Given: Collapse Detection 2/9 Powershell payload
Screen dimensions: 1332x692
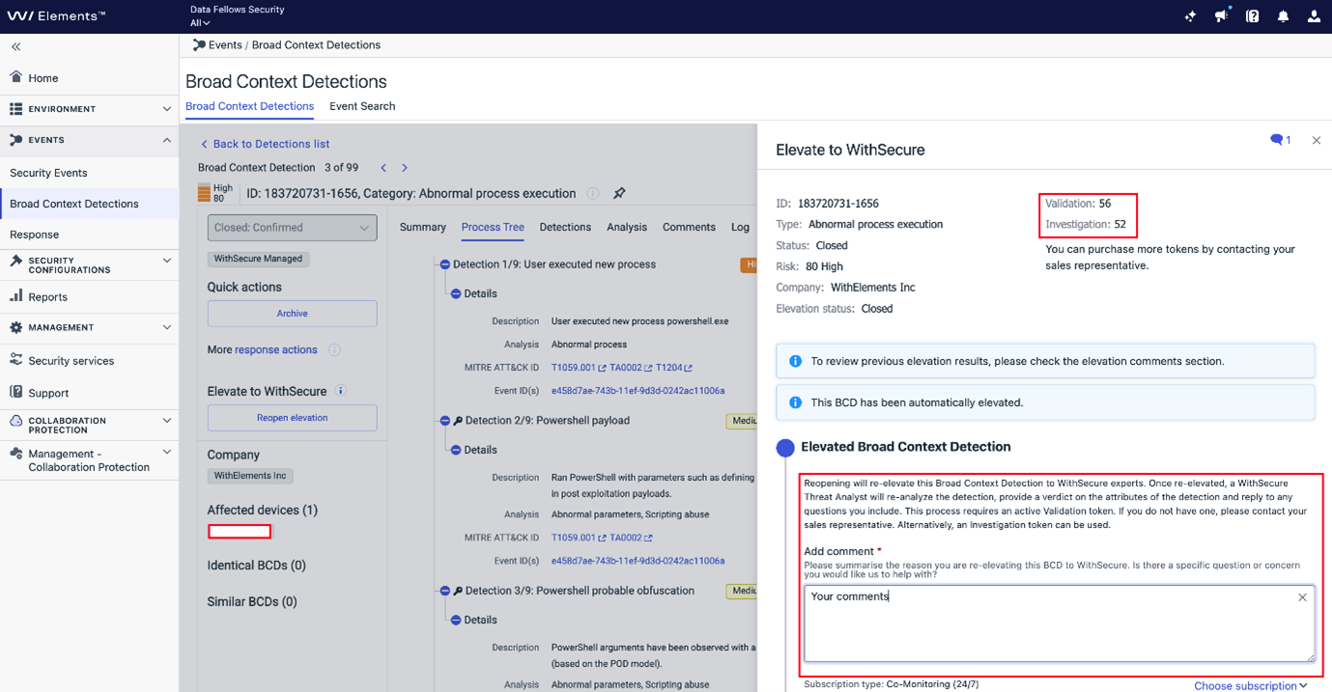Looking at the screenshot, I should (x=444, y=421).
